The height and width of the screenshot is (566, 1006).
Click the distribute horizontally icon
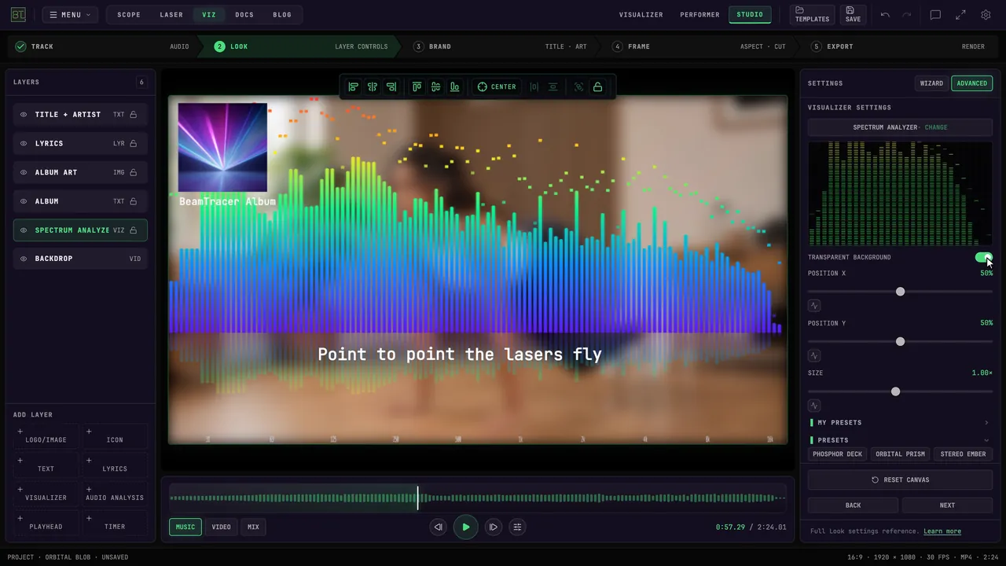(534, 86)
